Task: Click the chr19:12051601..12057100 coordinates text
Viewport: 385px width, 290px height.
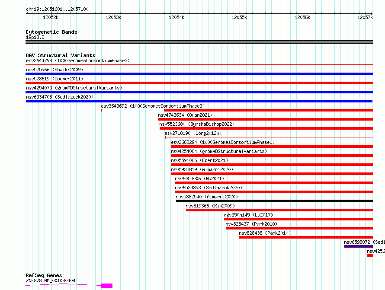Action: click(57, 9)
